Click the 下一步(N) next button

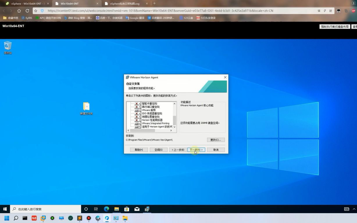(x=196, y=150)
